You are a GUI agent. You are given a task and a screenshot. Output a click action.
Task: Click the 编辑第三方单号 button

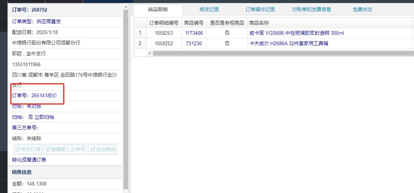click(x=65, y=149)
